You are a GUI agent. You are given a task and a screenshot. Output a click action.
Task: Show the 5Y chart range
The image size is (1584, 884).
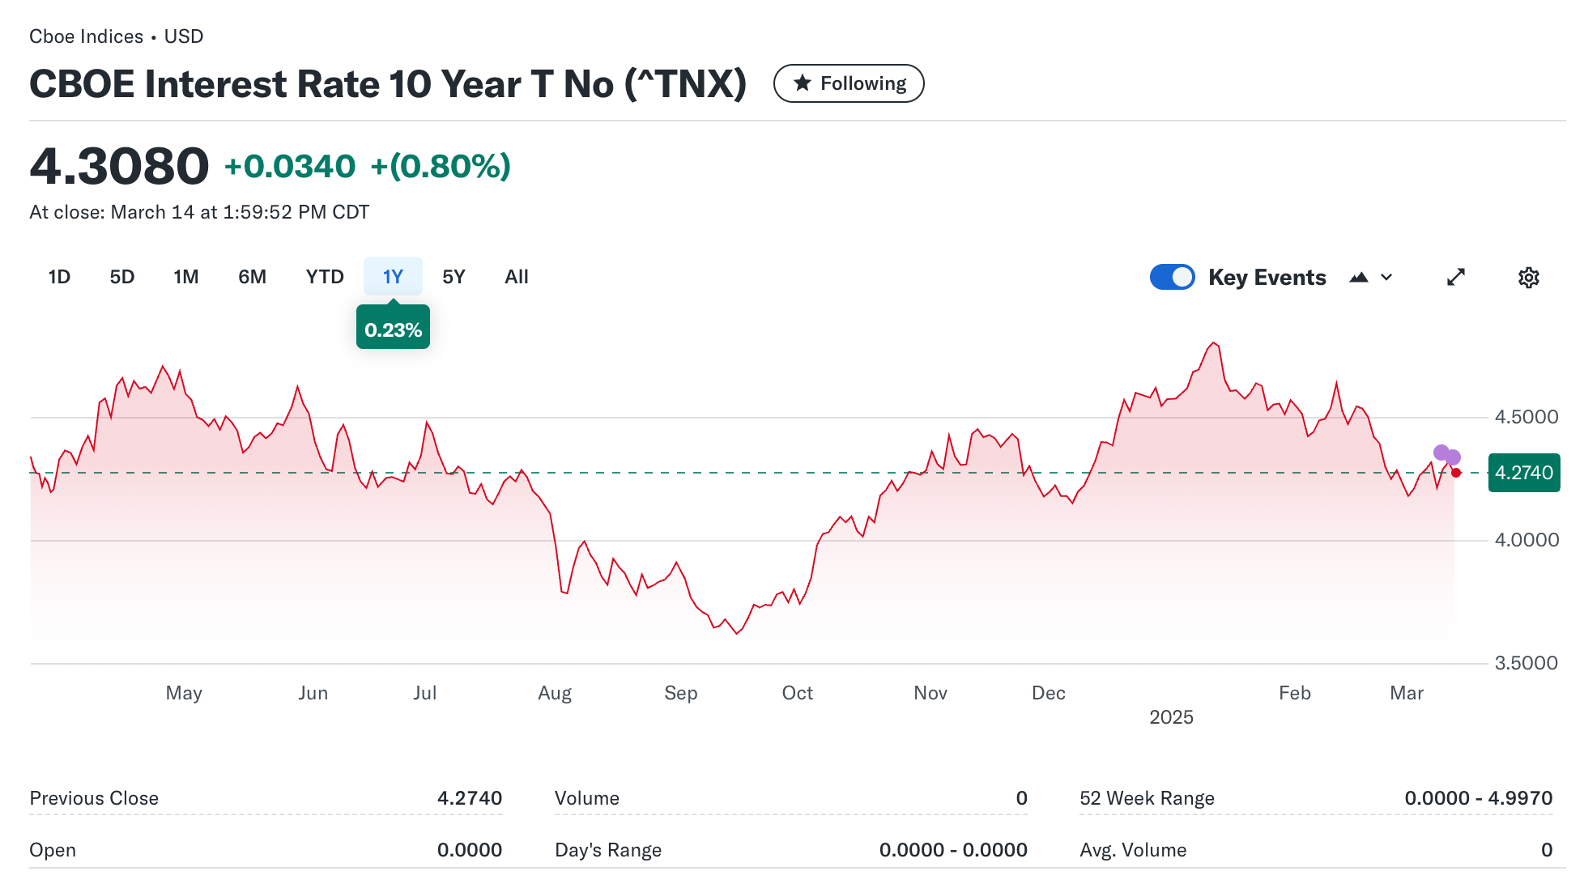pyautogui.click(x=453, y=277)
